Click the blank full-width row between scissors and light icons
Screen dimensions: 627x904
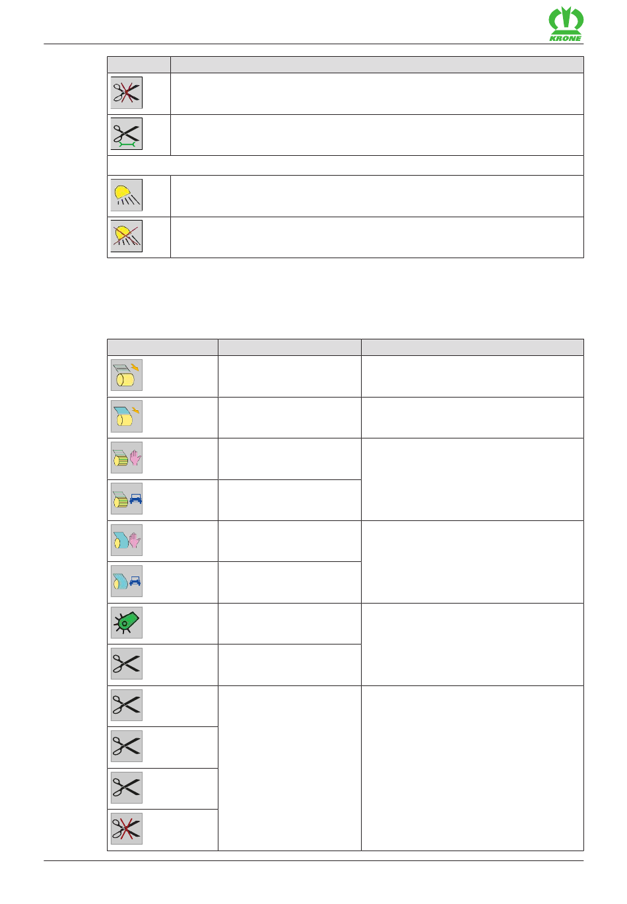345,165
